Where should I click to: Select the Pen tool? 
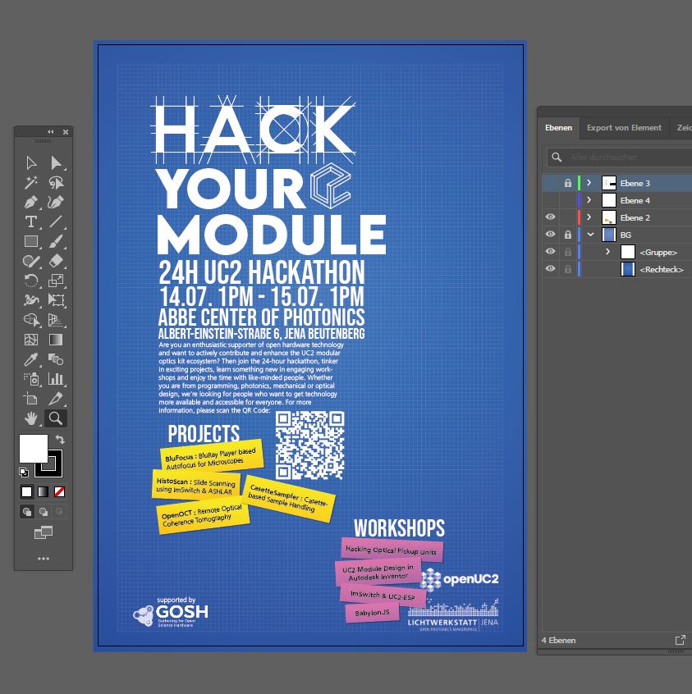pos(31,203)
